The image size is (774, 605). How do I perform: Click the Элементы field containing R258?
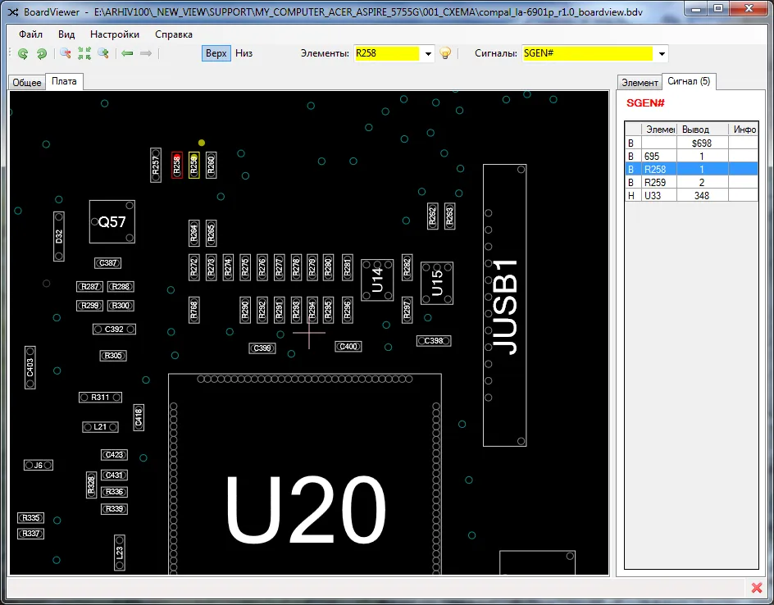coord(386,53)
